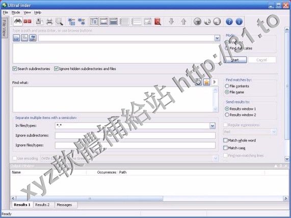Click the red search-document toolbar icon
The image size is (291, 218).
[x=158, y=22]
